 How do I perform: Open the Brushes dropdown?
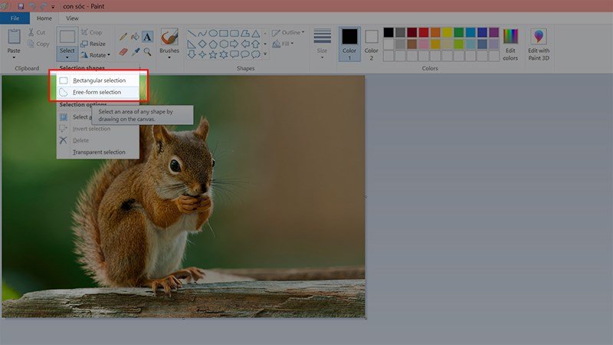[x=169, y=44]
